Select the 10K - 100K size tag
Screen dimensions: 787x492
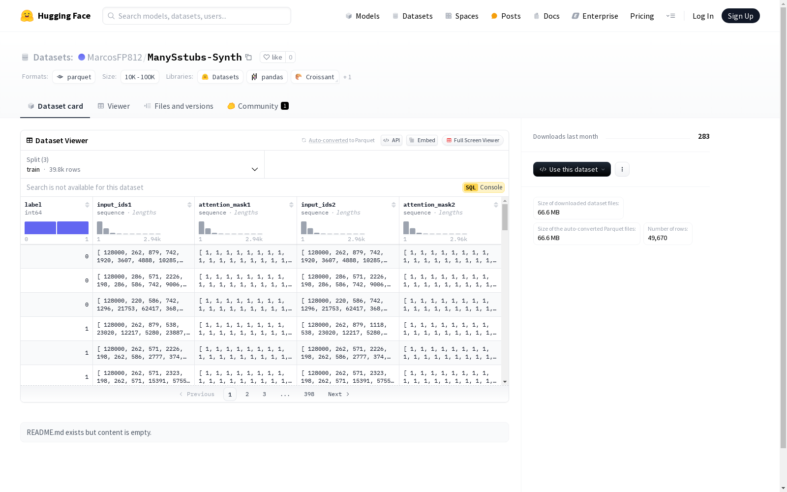[140, 77]
